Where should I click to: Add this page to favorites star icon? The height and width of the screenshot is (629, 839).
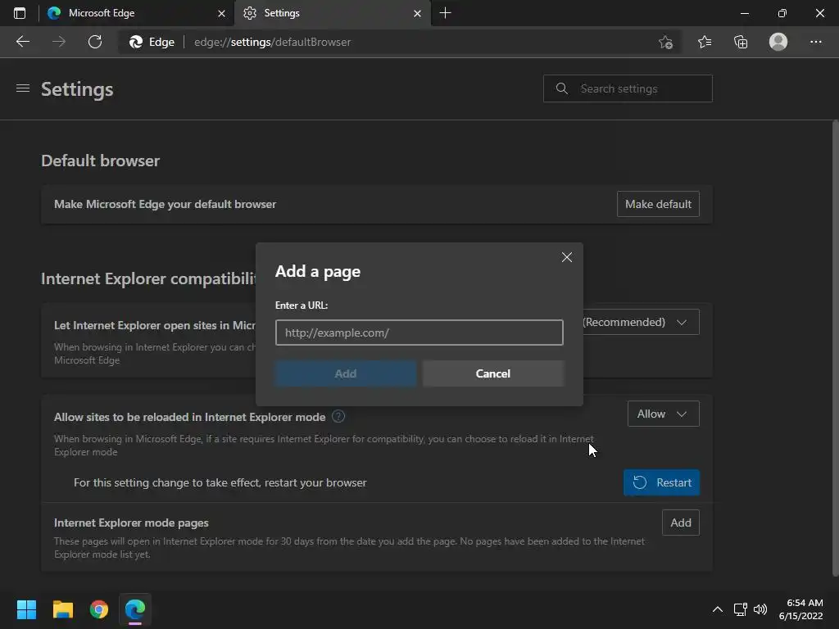[x=665, y=42]
